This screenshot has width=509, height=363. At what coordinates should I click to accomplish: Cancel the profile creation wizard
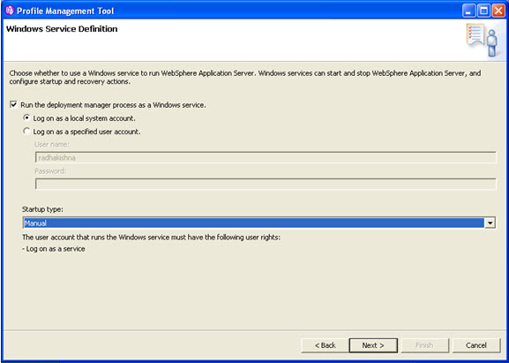pos(476,345)
